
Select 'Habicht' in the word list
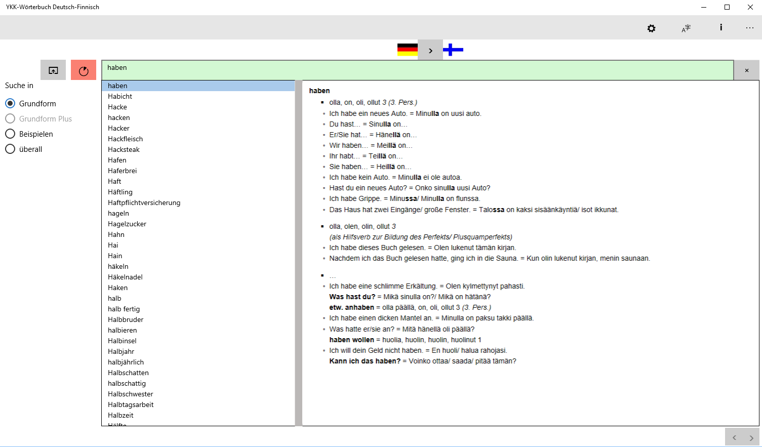[198, 96]
